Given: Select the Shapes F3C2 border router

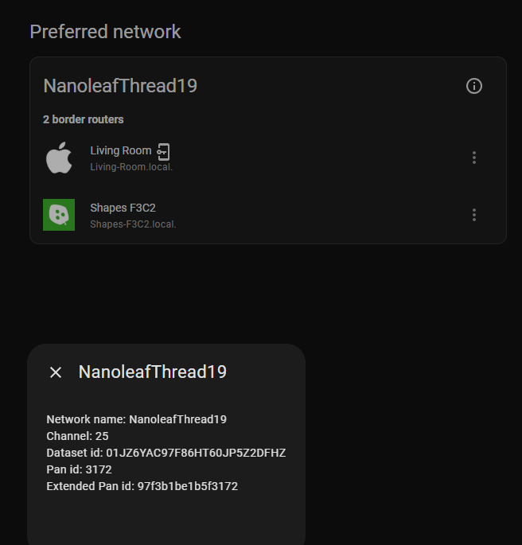Looking at the screenshot, I should pyautogui.click(x=123, y=208).
